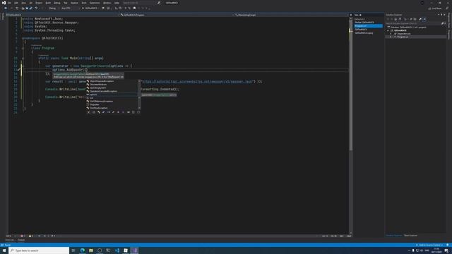
Task: Open the Test menu
Action: pos(66,3)
